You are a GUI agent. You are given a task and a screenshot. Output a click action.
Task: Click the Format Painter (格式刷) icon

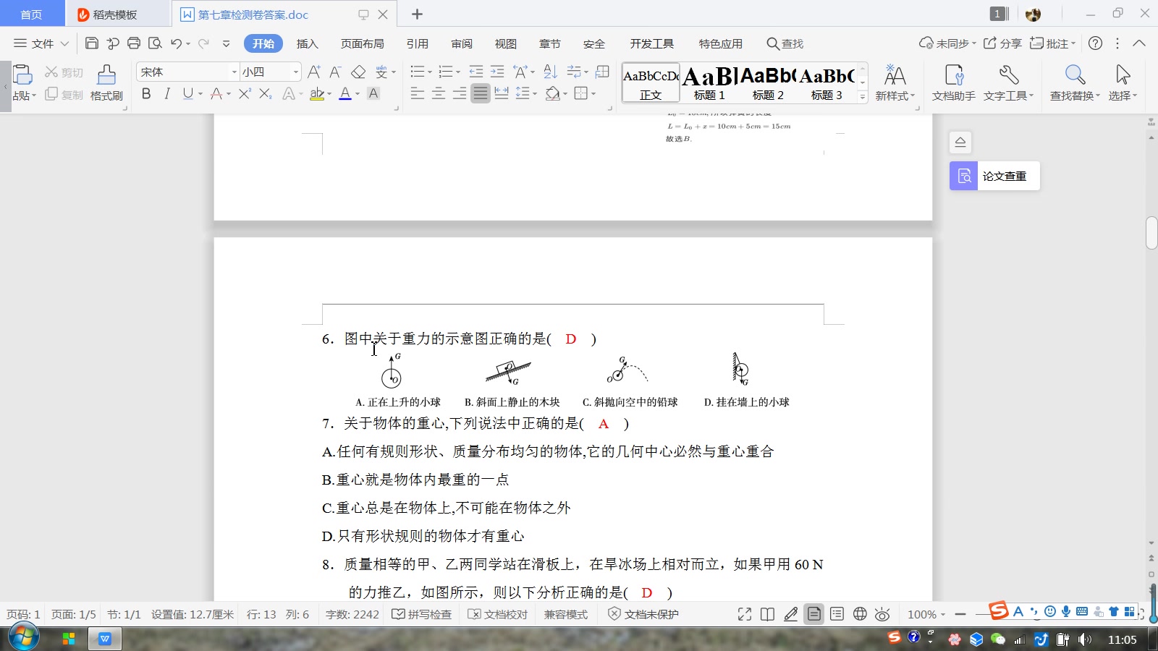pyautogui.click(x=106, y=83)
